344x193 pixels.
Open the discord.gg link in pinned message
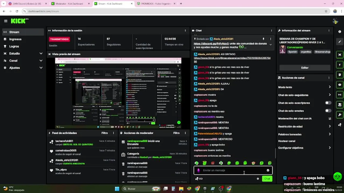tap(211, 44)
